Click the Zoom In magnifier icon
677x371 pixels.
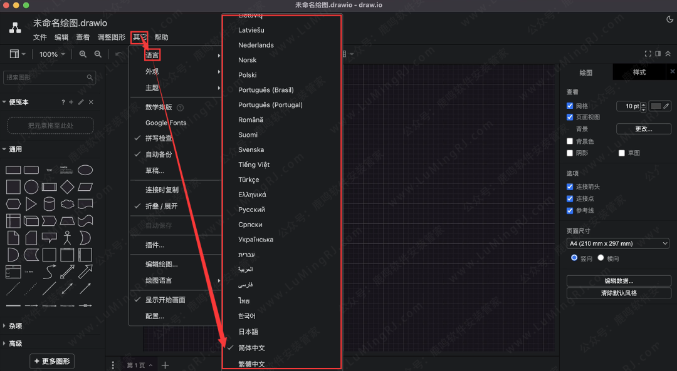pos(83,54)
